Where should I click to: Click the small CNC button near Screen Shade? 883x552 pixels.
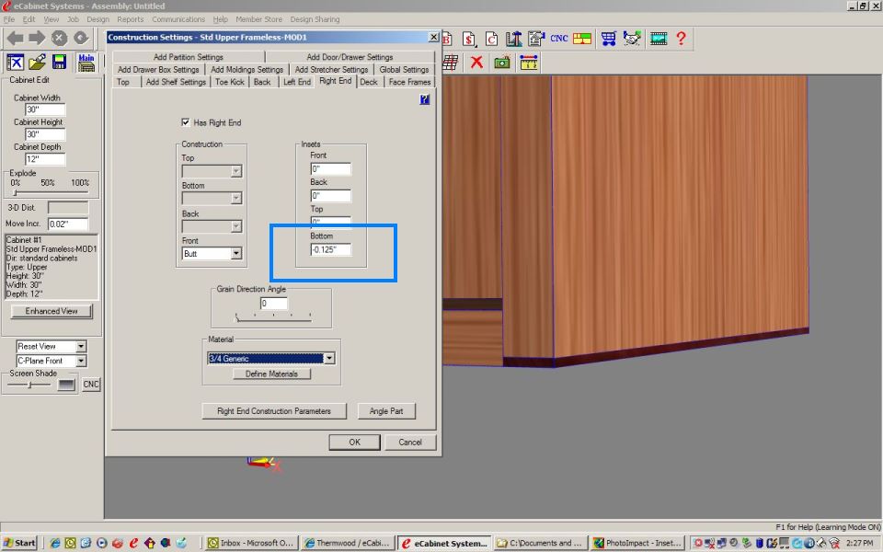(91, 385)
